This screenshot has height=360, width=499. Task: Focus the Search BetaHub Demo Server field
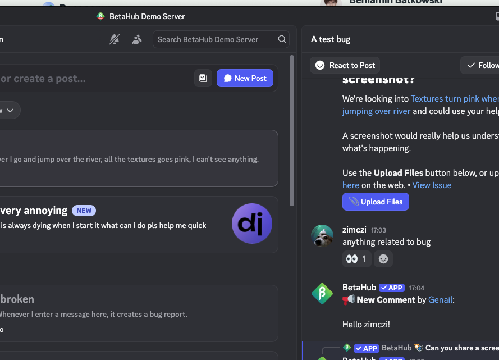point(221,39)
